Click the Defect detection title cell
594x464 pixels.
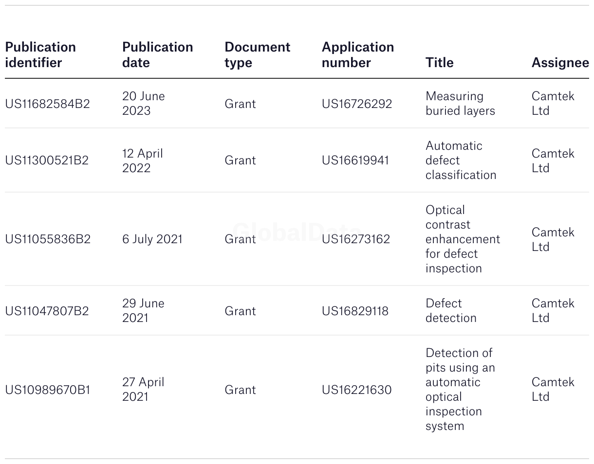click(451, 311)
